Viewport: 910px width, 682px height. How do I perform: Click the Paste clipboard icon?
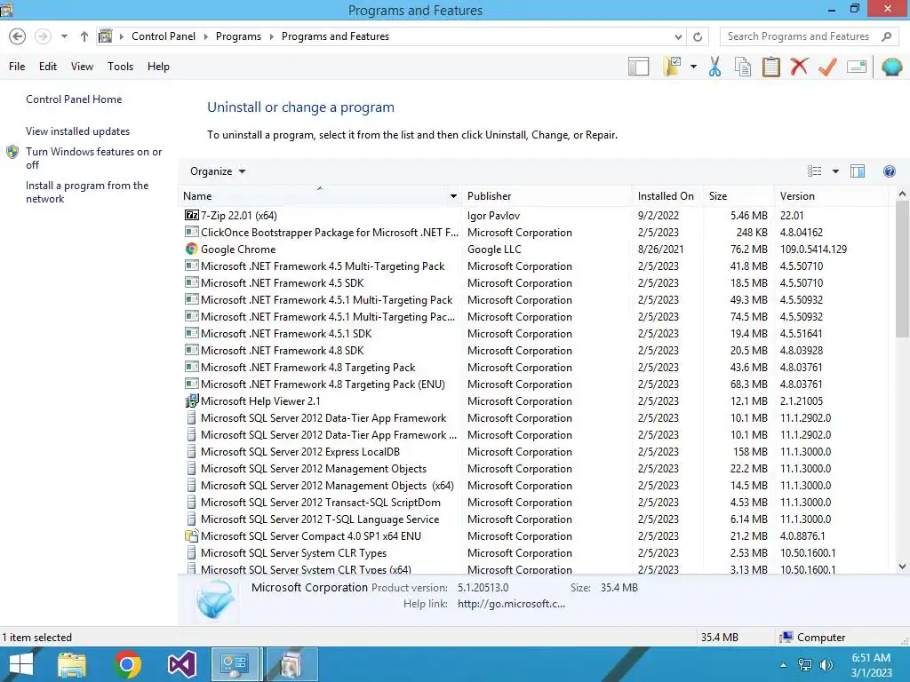point(770,67)
